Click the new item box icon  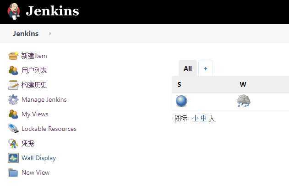point(13,56)
